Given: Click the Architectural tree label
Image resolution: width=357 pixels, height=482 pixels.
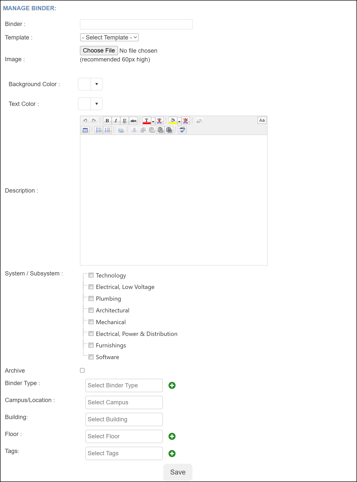Looking at the screenshot, I should tap(113, 310).
